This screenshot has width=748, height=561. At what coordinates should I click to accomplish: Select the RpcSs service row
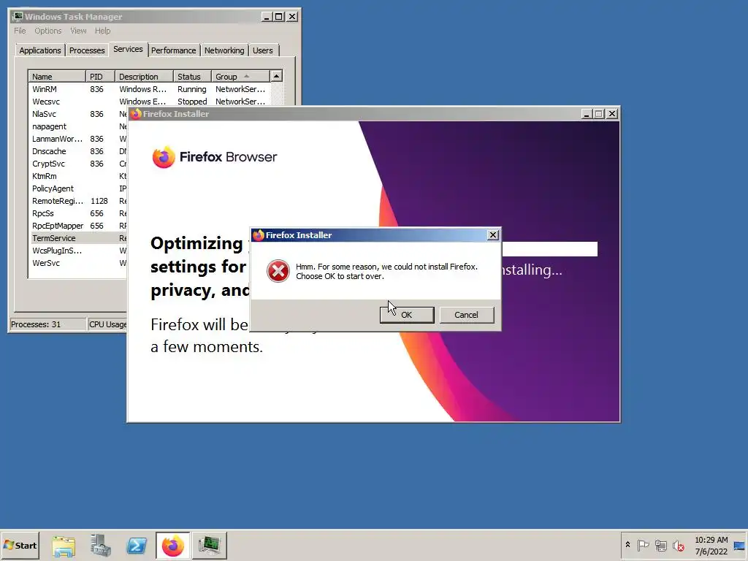click(79, 213)
